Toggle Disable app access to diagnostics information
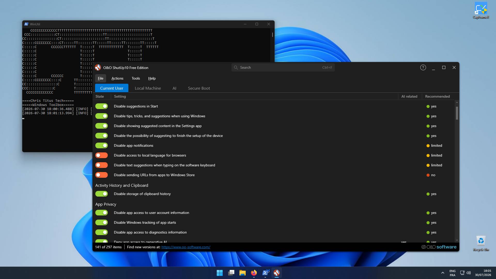This screenshot has height=279, width=496. (x=102, y=232)
